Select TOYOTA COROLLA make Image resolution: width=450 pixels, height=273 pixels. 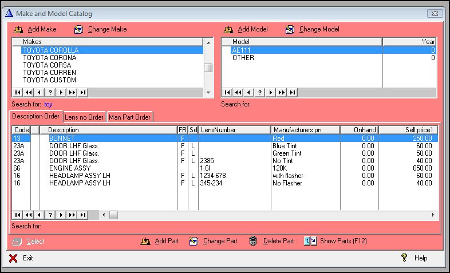tap(112, 50)
